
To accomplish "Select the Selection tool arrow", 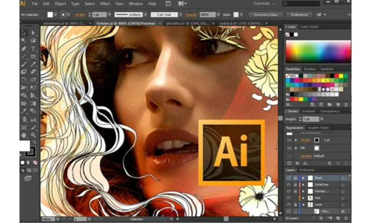I will (24, 33).
